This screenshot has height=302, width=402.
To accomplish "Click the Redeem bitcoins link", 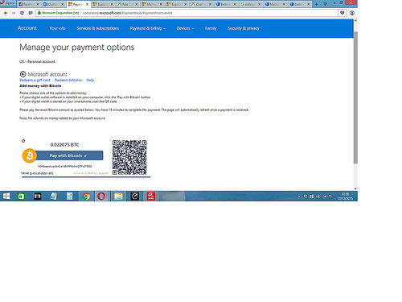I will tap(68, 80).
